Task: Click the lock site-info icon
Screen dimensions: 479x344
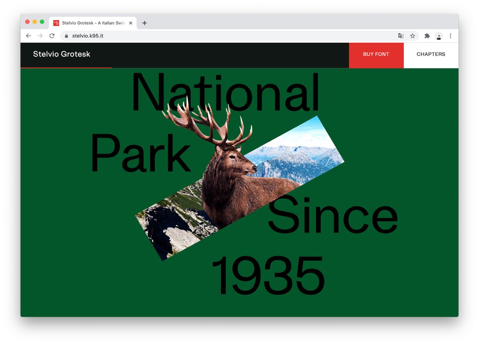Action: point(67,36)
